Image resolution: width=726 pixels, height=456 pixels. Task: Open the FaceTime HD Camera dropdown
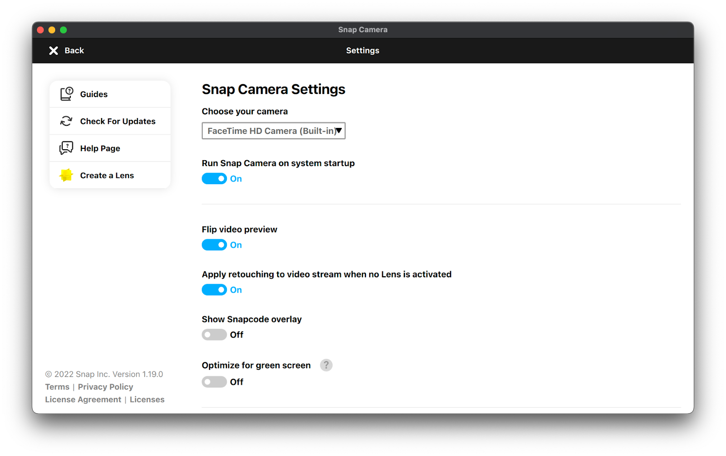[274, 131]
